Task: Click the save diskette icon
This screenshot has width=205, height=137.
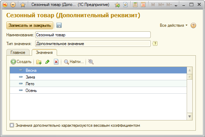Action: point(59,25)
